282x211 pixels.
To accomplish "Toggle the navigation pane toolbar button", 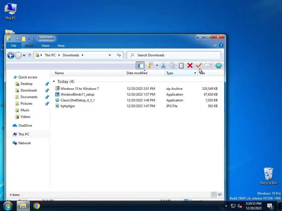I will [140, 65].
